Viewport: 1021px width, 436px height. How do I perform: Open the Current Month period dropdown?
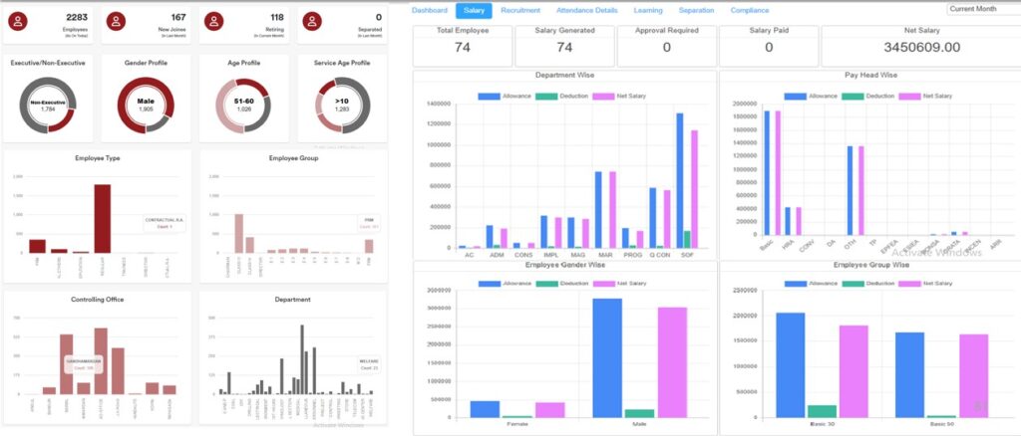point(981,9)
